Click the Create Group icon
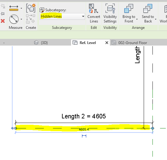Image resolution: width=167 pixels, height=160 pixels. point(31,19)
